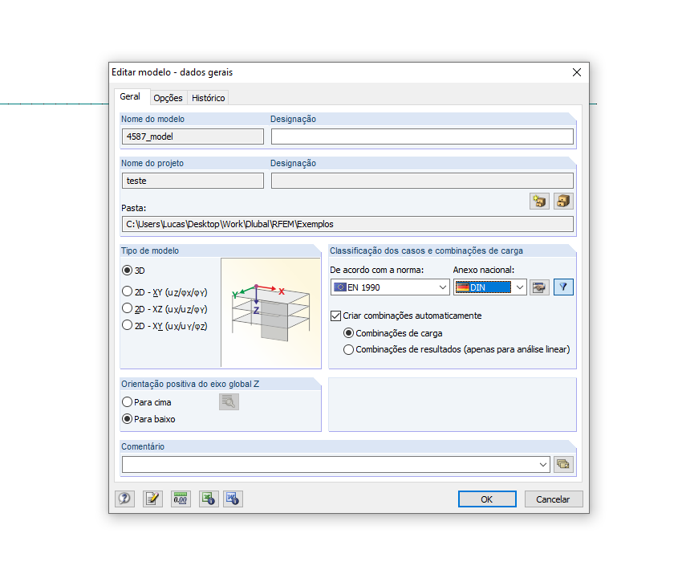This screenshot has width=682, height=562.
Task: Create new project folder icon
Action: (539, 202)
